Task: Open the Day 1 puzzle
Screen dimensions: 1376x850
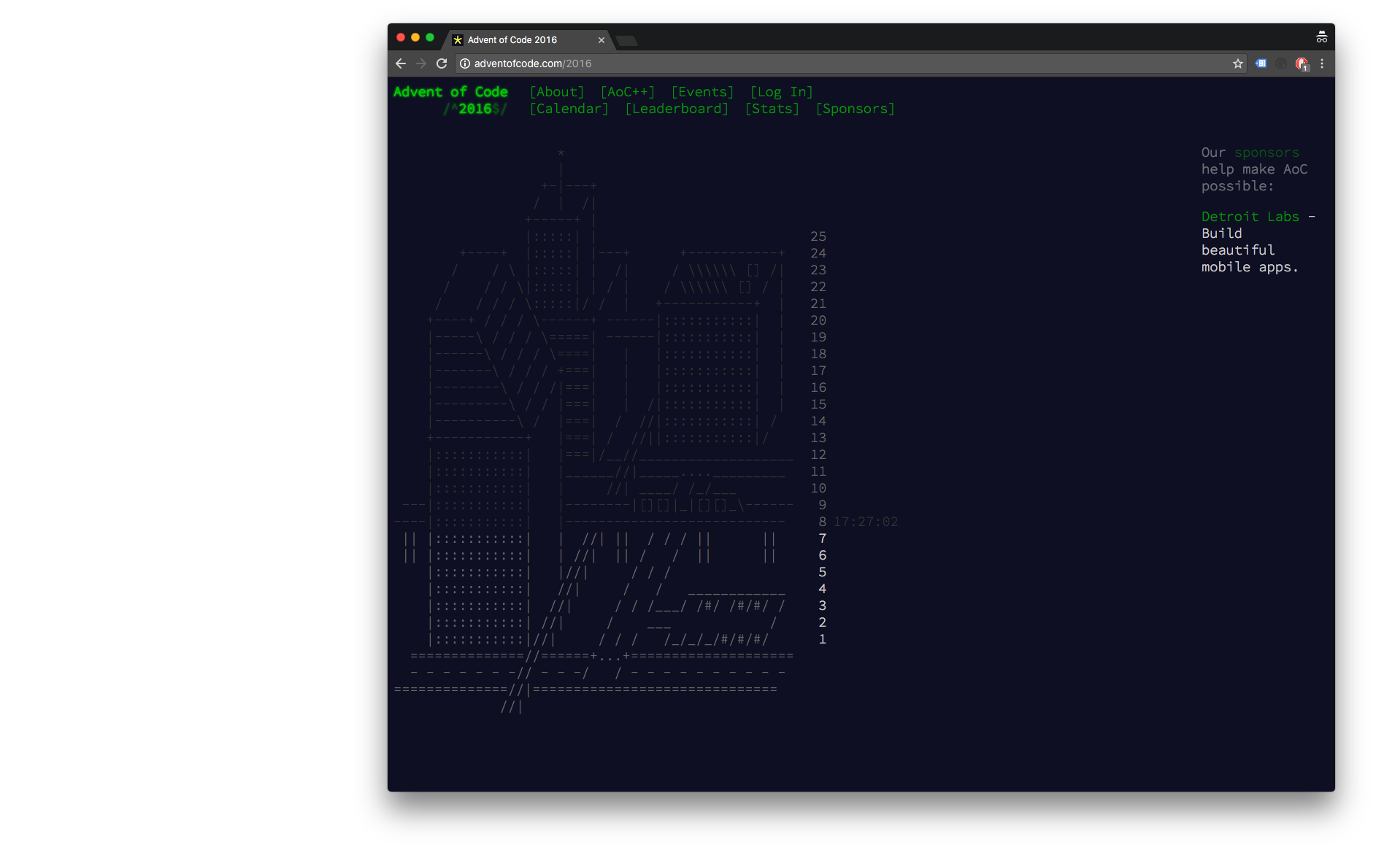Action: pos(822,639)
